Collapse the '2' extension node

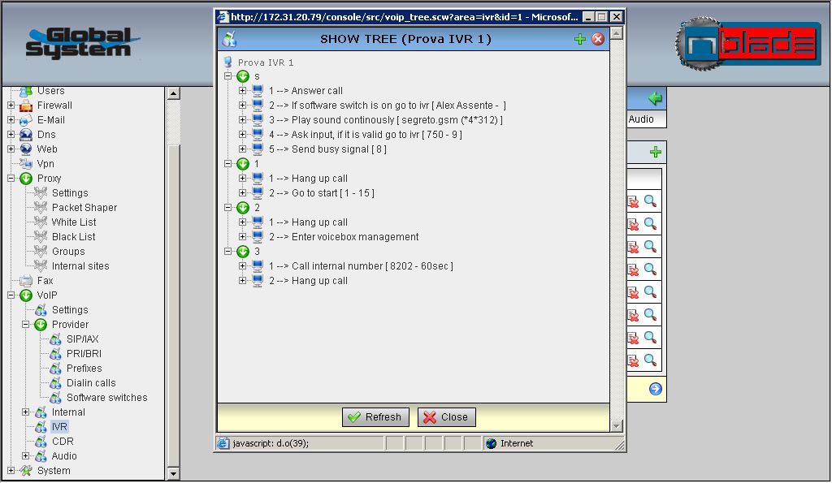228,208
